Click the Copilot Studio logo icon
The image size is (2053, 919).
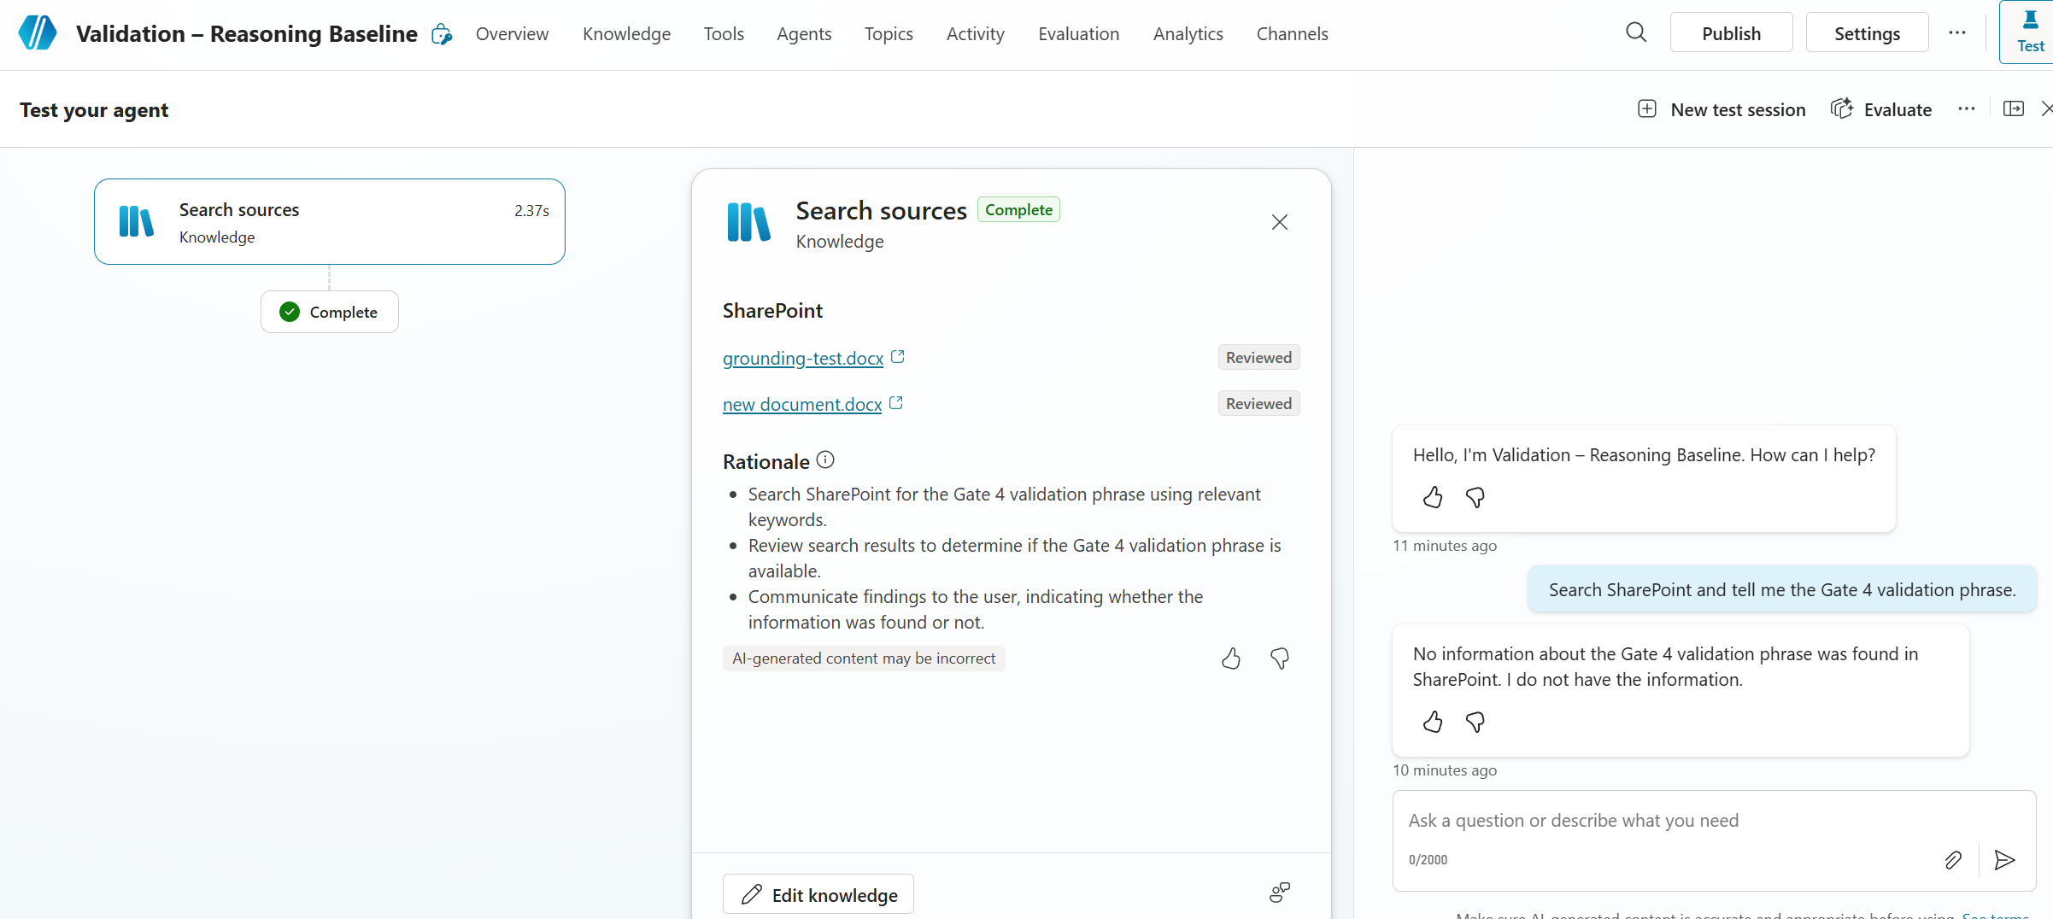[38, 33]
